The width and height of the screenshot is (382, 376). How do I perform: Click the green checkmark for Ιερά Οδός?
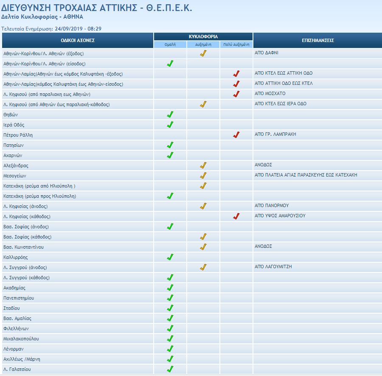click(170, 125)
